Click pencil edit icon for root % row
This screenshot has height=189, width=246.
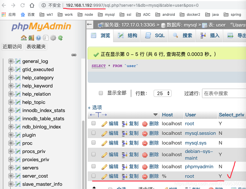click(104, 176)
